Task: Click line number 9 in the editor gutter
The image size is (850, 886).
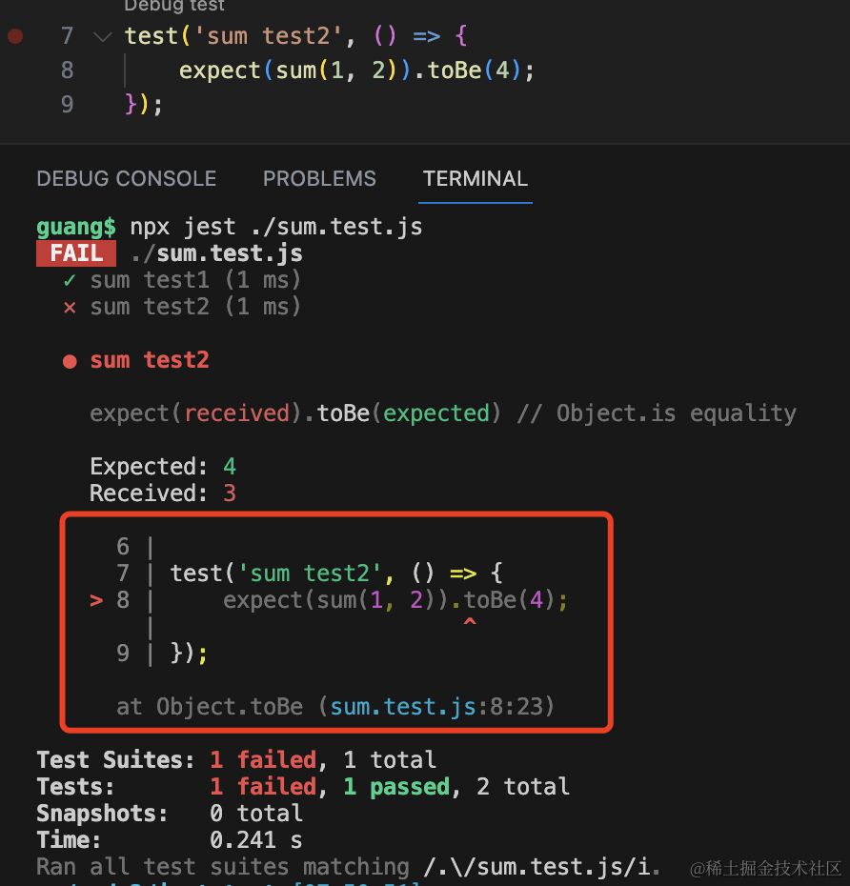Action: coord(67,104)
